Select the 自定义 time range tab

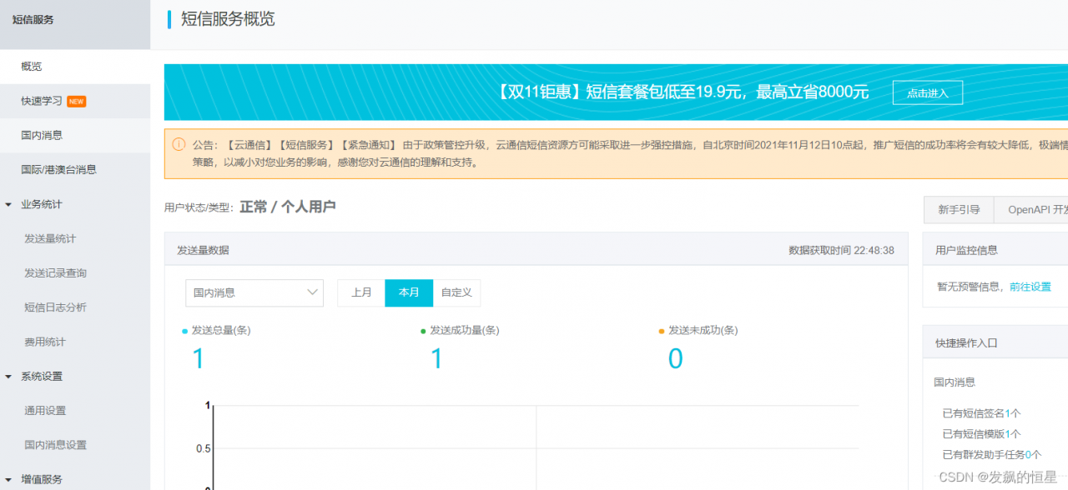[x=456, y=292]
